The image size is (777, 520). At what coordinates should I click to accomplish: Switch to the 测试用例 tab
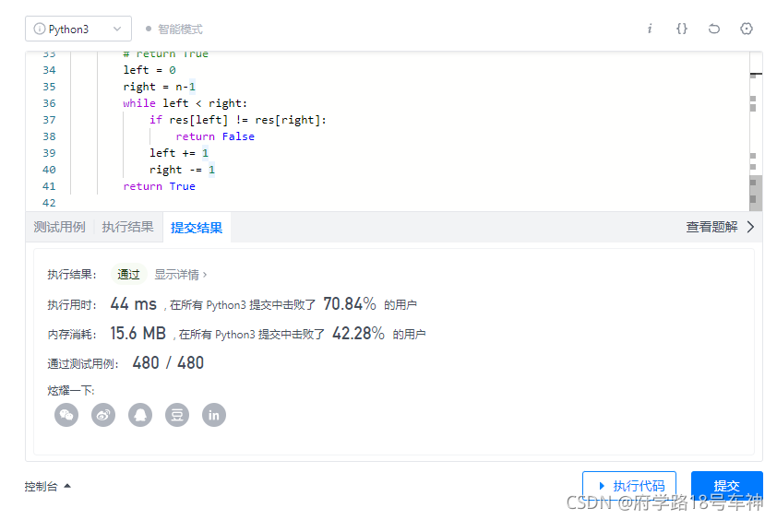pos(59,228)
